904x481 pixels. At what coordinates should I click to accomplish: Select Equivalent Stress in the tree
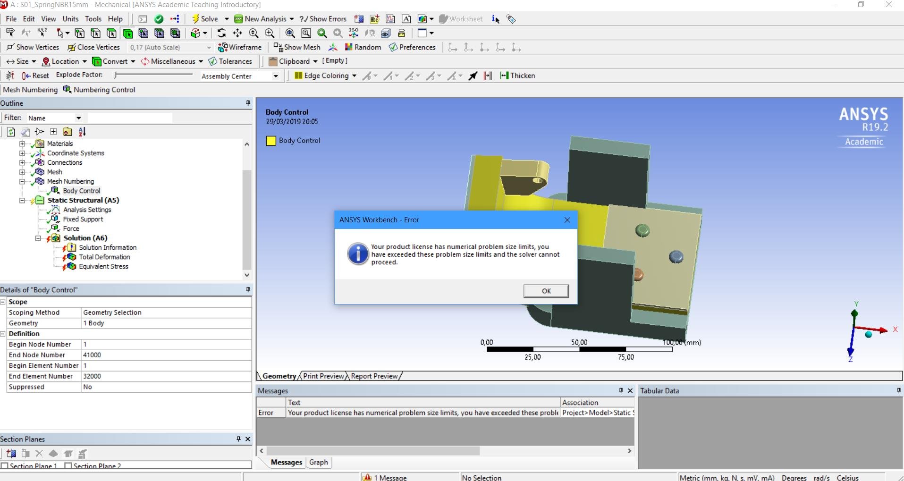[103, 266]
